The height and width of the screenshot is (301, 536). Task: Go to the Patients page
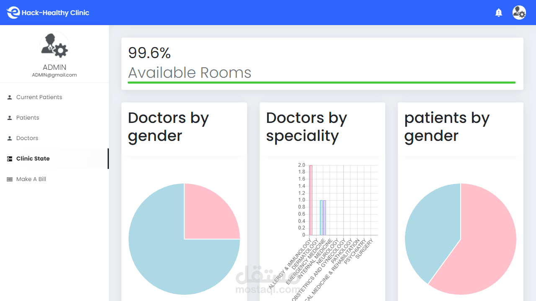click(28, 117)
